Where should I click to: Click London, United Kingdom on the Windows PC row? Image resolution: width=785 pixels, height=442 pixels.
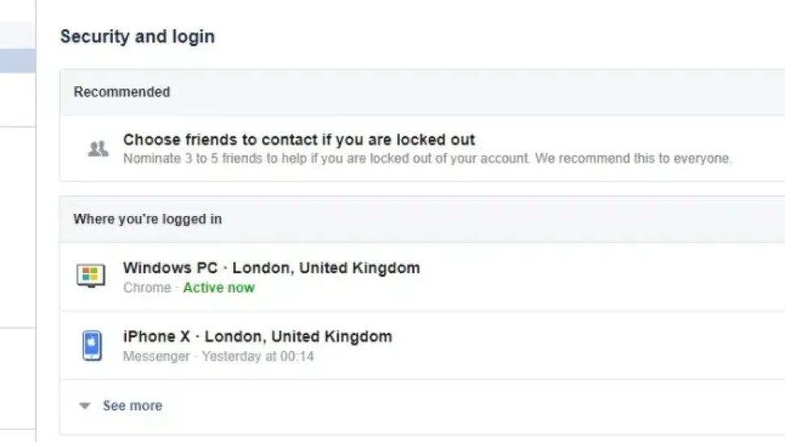[327, 267]
